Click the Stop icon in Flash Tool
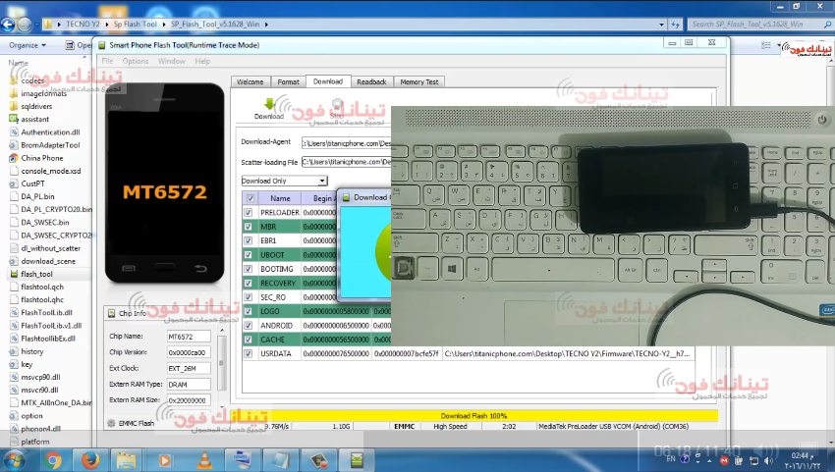 coord(337,104)
